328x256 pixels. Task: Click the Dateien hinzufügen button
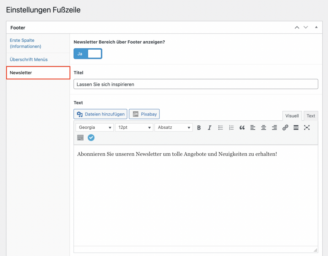tap(101, 114)
